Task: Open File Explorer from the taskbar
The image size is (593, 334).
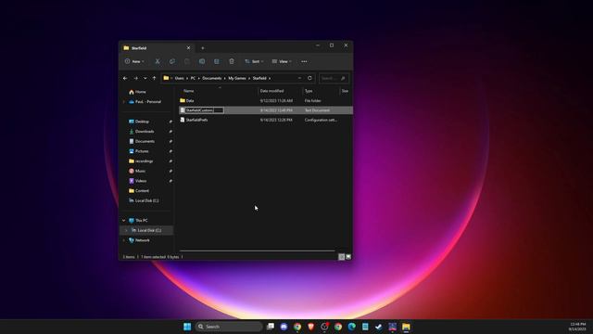Action: 406,327
